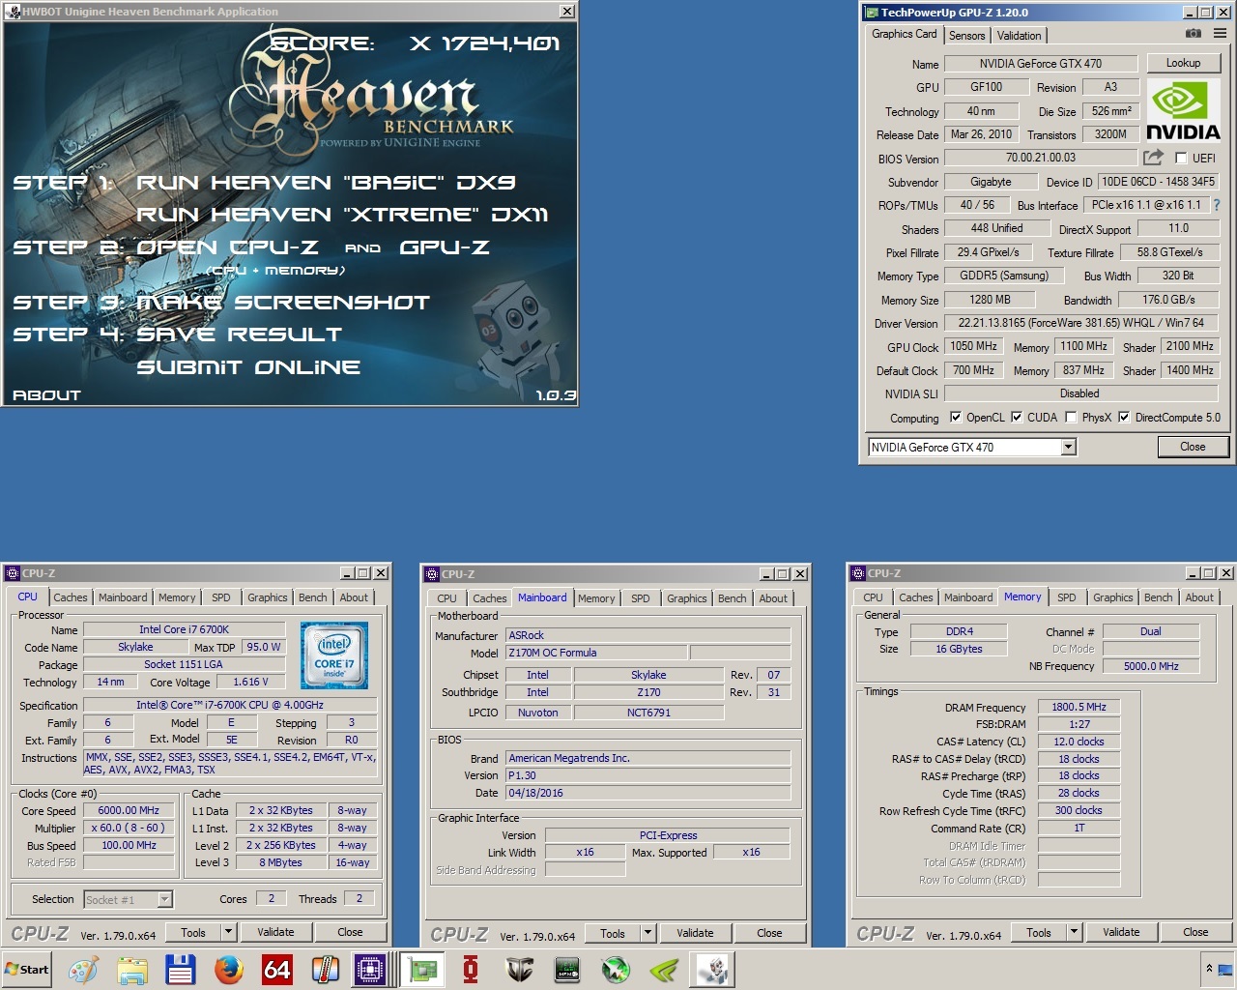The height and width of the screenshot is (990, 1237).
Task: Open Bench tab in CPU-Z Memory window
Action: [1158, 597]
